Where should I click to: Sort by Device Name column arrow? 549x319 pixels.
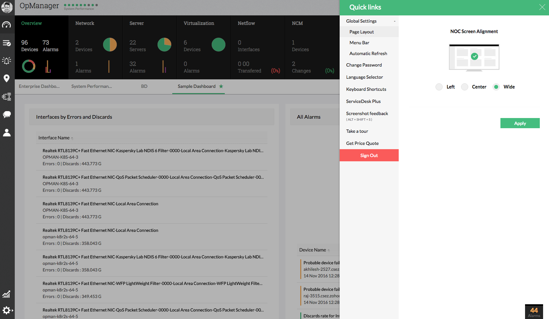(328, 250)
